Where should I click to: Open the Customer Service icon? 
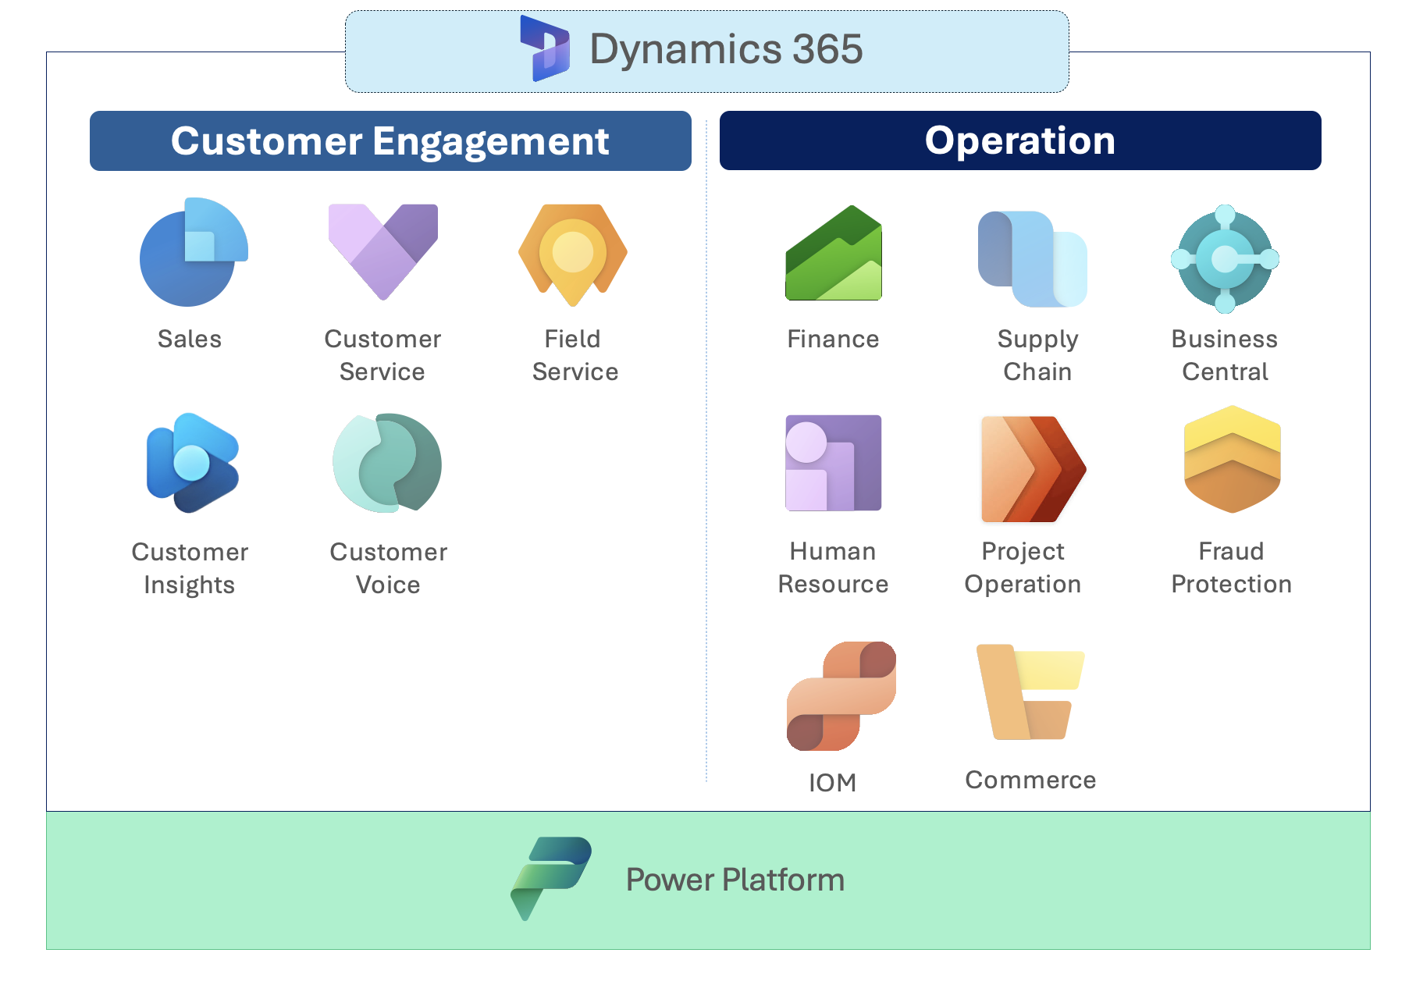coord(383,253)
